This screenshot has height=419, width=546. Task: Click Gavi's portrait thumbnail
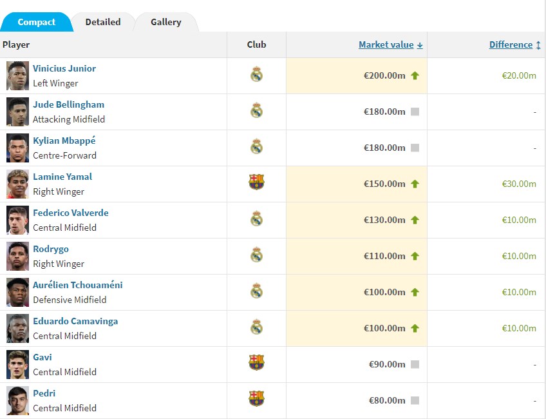(18, 364)
